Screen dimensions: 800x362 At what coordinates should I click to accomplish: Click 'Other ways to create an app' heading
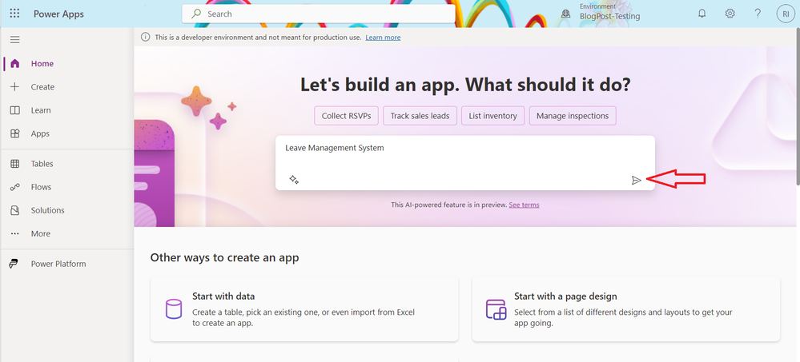224,257
